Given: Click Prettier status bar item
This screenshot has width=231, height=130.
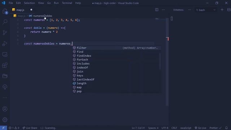Looking at the screenshot, I should click(215, 128).
